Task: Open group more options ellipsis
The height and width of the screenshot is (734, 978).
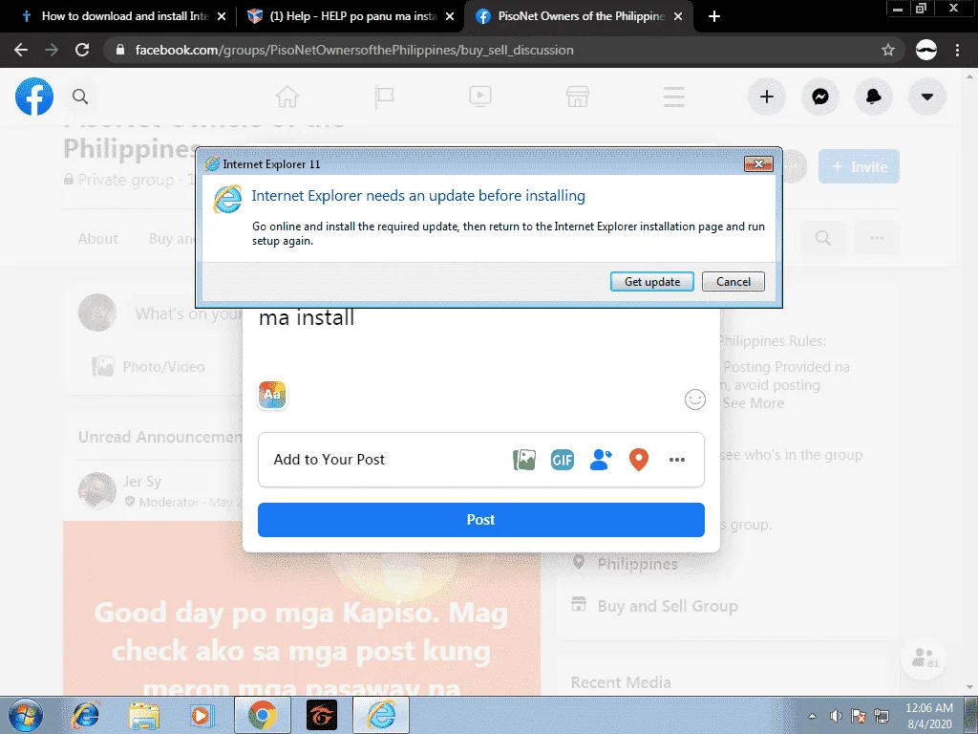Action: coord(877,238)
